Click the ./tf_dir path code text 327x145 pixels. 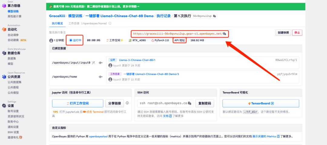click(250, 112)
